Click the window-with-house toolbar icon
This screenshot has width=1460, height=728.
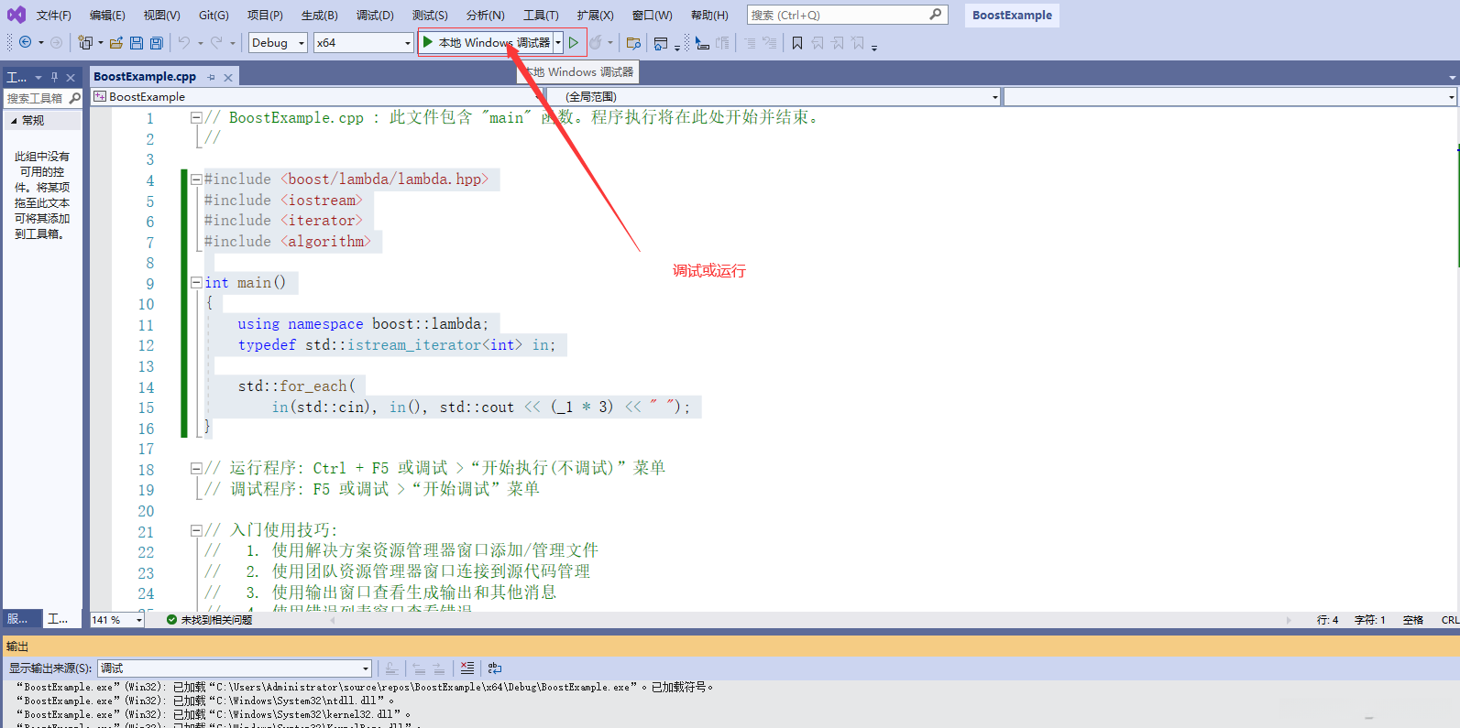pos(661,43)
